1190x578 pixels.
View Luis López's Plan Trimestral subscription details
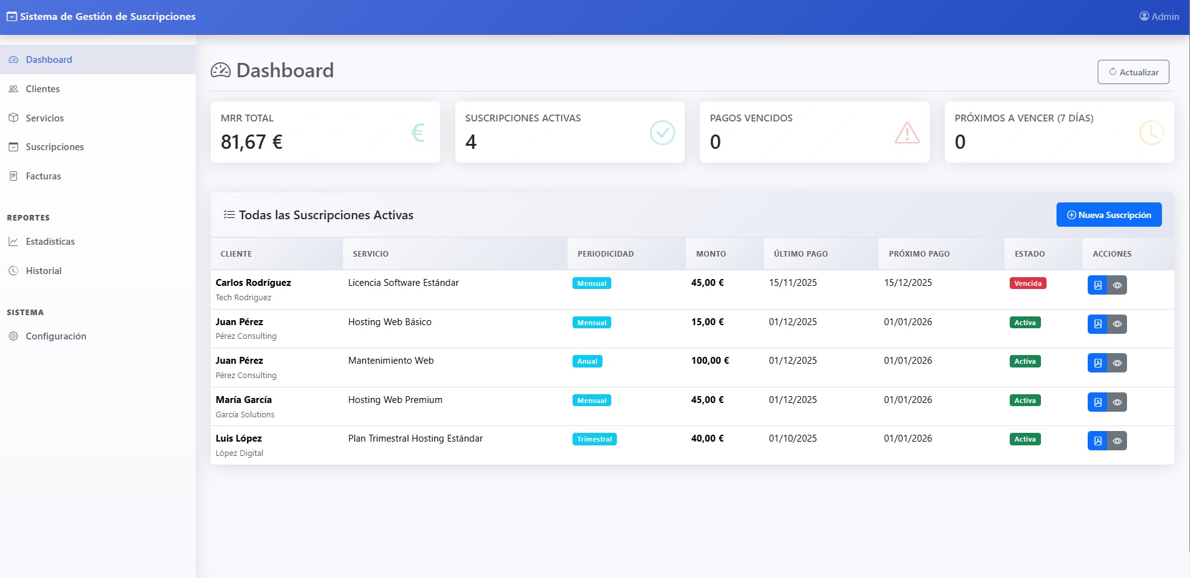click(1117, 440)
